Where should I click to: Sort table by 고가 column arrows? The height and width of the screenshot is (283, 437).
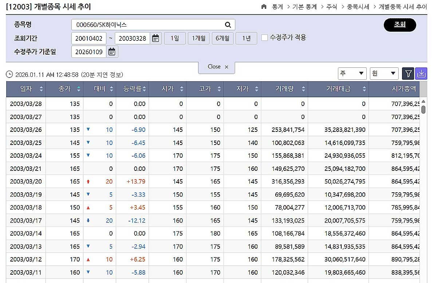219,89
